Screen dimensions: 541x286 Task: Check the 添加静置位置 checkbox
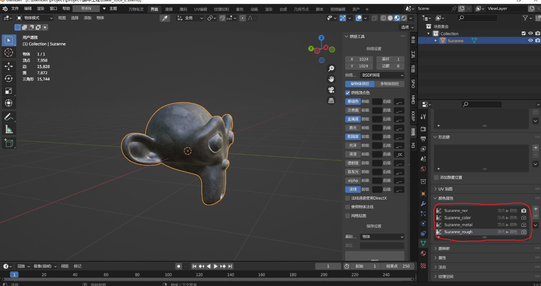436,177
